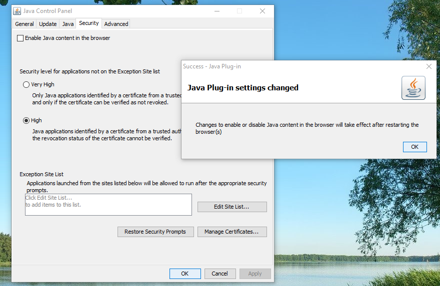Select the High security level
Screen dimensions: 440x286
click(x=26, y=120)
